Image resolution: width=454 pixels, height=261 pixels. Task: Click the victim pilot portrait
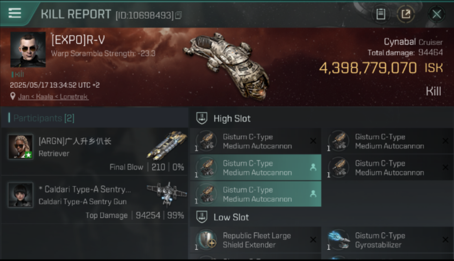click(28, 50)
